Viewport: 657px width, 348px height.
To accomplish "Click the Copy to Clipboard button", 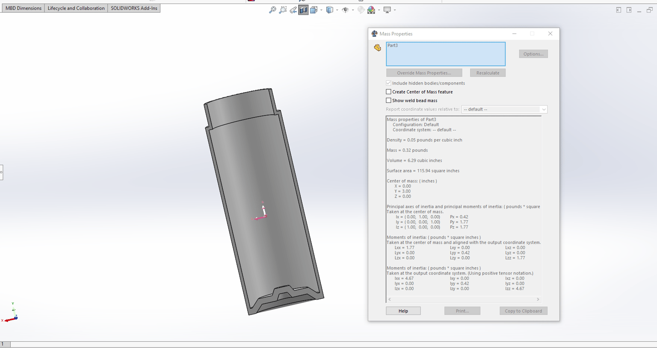I will point(524,311).
